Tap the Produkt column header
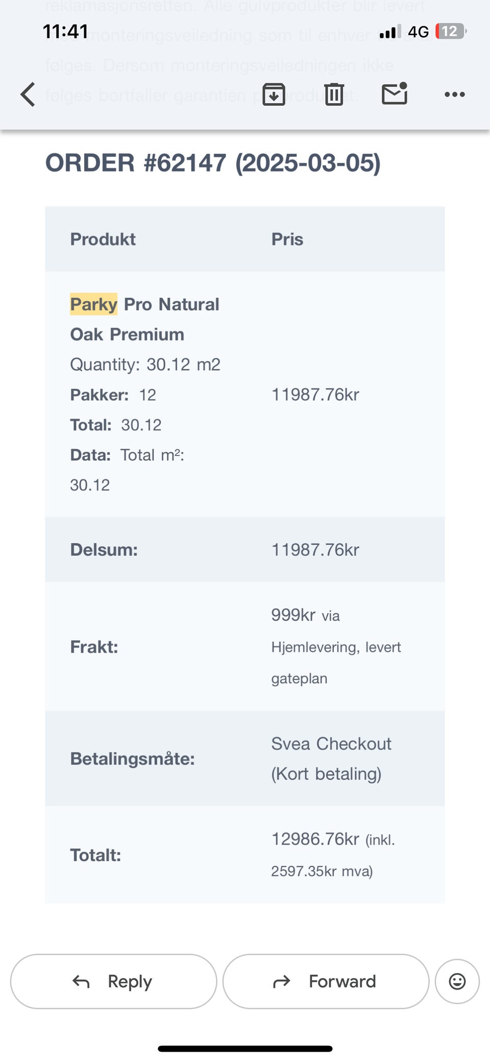This screenshot has height=1062, width=490. [103, 239]
